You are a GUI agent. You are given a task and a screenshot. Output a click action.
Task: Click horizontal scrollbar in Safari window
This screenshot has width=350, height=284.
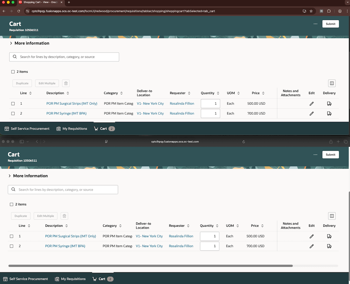(150, 266)
